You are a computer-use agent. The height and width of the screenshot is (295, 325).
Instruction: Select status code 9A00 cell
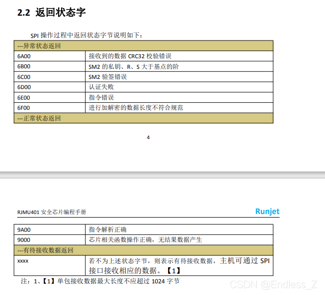point(50,230)
